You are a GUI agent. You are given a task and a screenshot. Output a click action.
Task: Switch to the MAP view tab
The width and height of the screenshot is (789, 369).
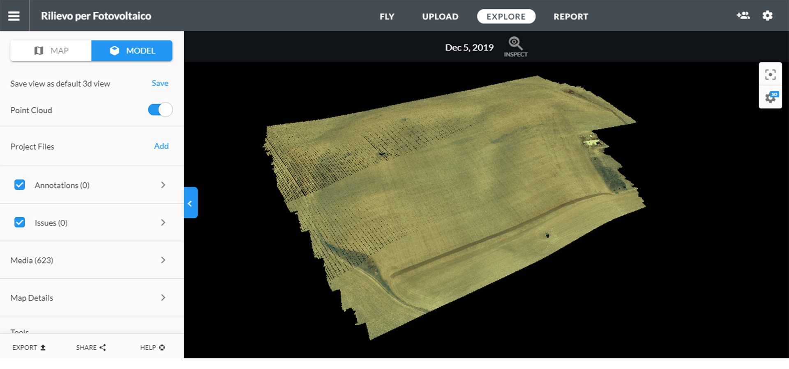pyautogui.click(x=51, y=50)
